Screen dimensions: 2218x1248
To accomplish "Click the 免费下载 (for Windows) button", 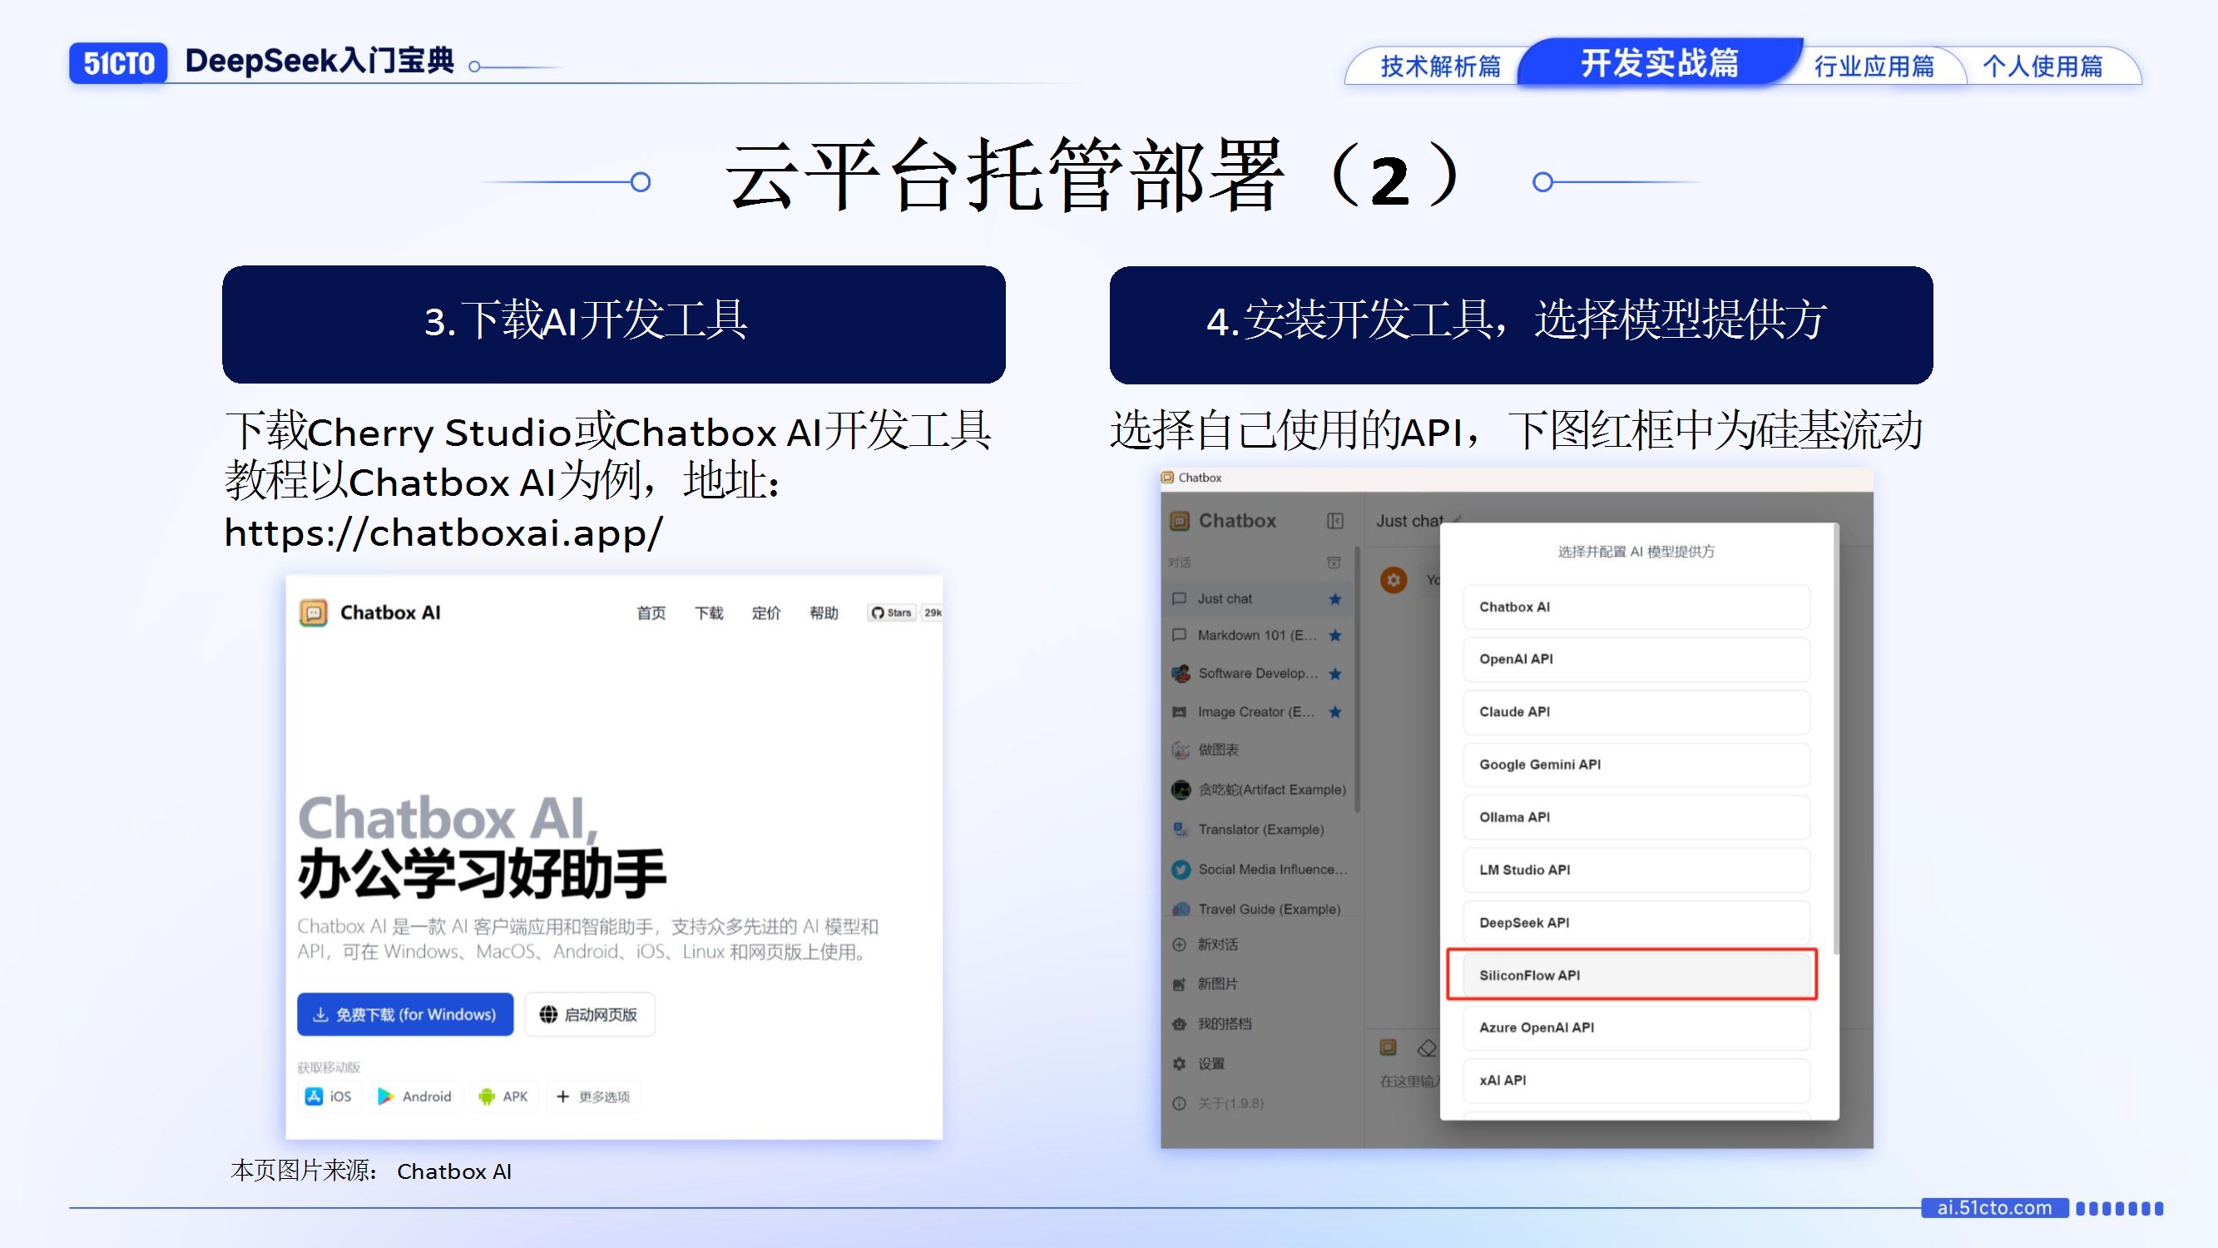I will [x=404, y=1014].
